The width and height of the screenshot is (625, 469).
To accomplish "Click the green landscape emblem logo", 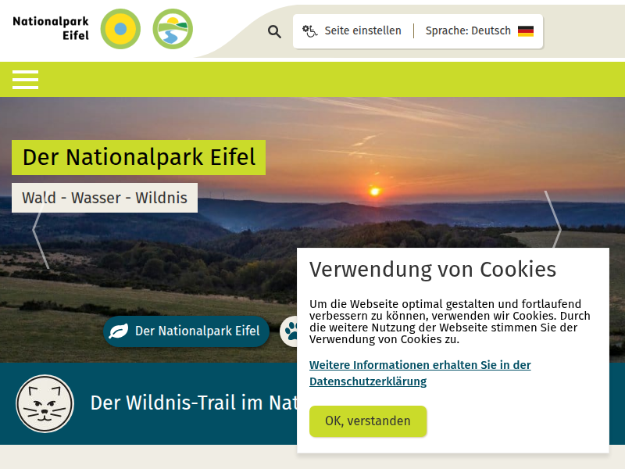I will 173,29.
